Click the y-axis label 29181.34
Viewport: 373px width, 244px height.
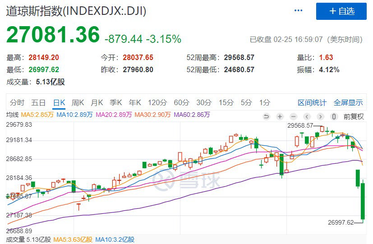pos(19,140)
